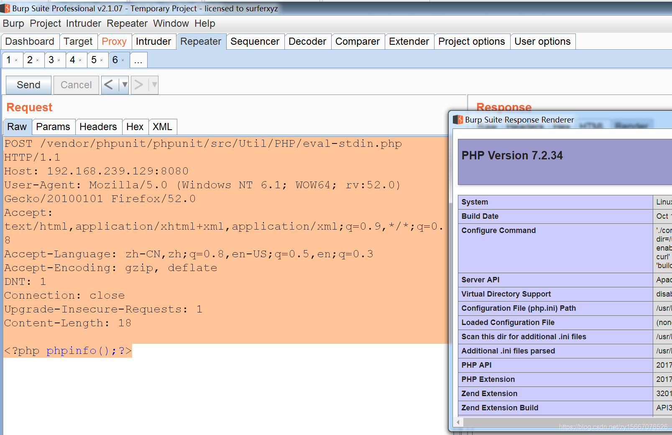
Task: Click the Virtual Directory Support row
Action: click(x=565, y=294)
